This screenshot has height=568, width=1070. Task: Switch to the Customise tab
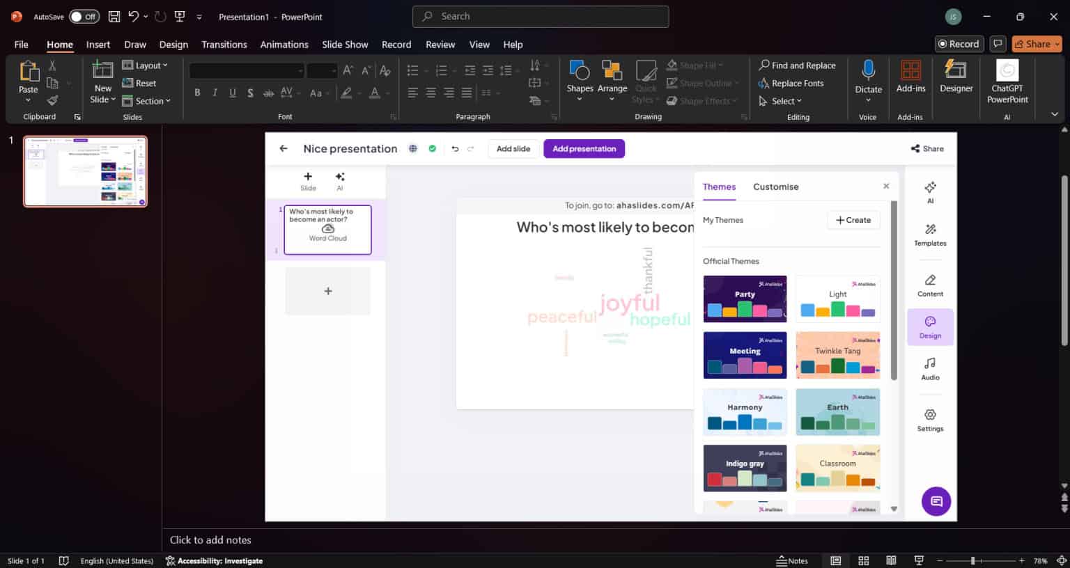click(775, 187)
